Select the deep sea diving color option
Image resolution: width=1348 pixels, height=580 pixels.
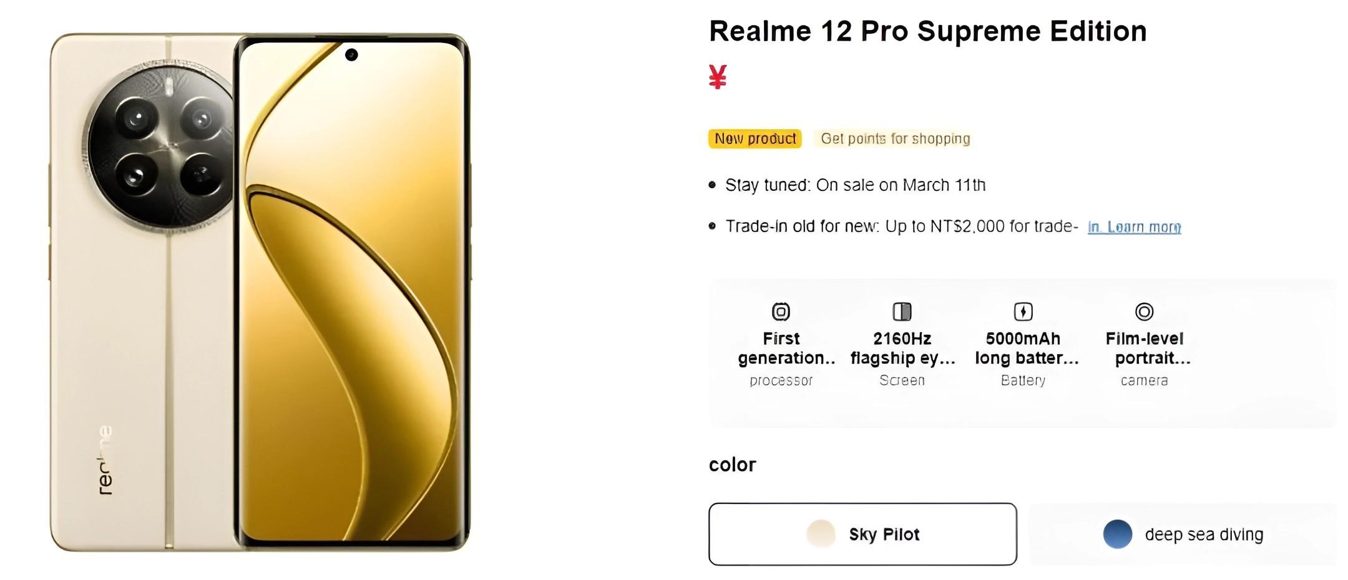[x=1183, y=534]
